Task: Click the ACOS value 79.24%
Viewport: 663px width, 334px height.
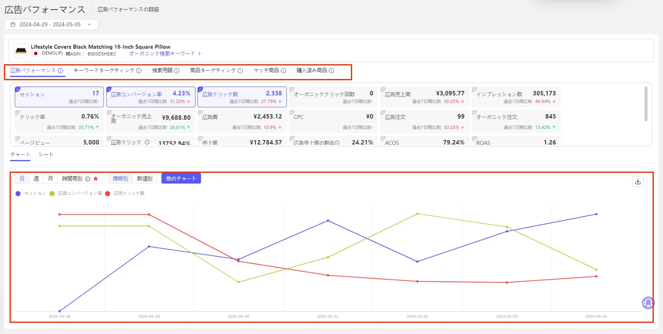Action: pos(454,142)
